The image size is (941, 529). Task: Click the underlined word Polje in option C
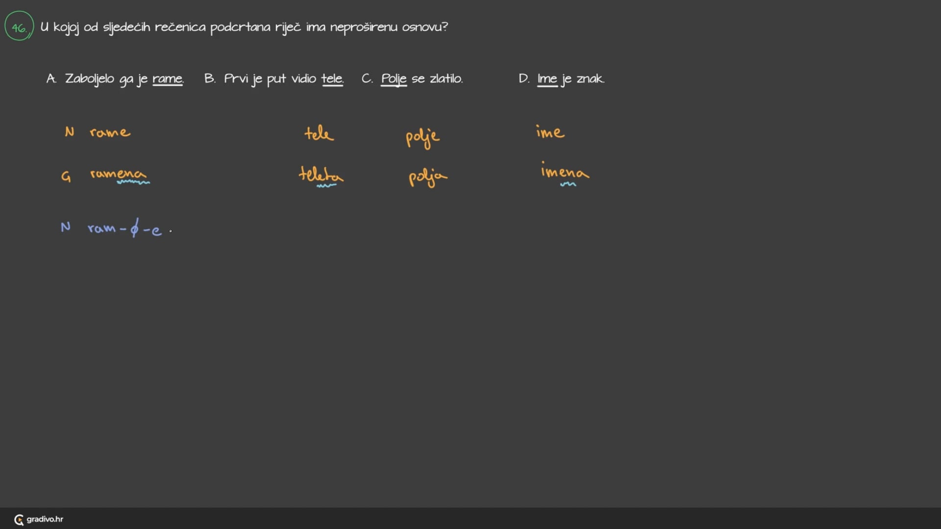394,79
